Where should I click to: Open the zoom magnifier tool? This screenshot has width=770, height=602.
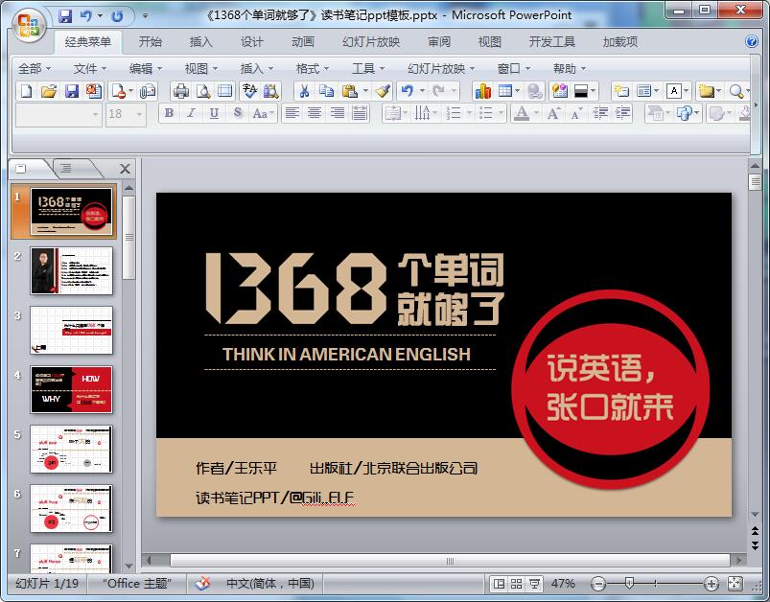(735, 91)
